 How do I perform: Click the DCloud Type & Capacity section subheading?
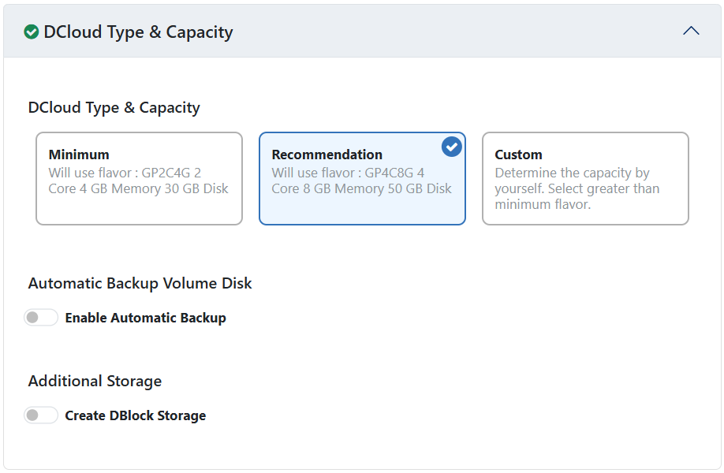click(114, 107)
